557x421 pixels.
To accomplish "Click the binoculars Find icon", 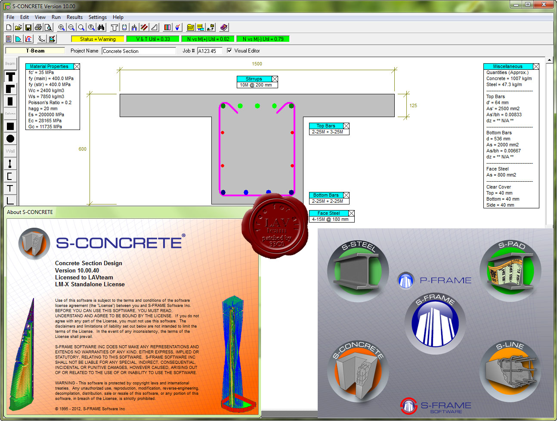I will (101, 28).
